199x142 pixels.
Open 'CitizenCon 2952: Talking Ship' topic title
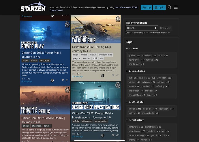click(92, 49)
